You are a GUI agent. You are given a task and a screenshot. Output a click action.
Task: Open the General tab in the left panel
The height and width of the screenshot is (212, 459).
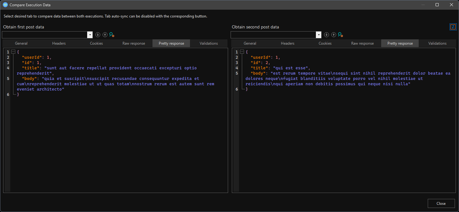[x=21, y=43]
